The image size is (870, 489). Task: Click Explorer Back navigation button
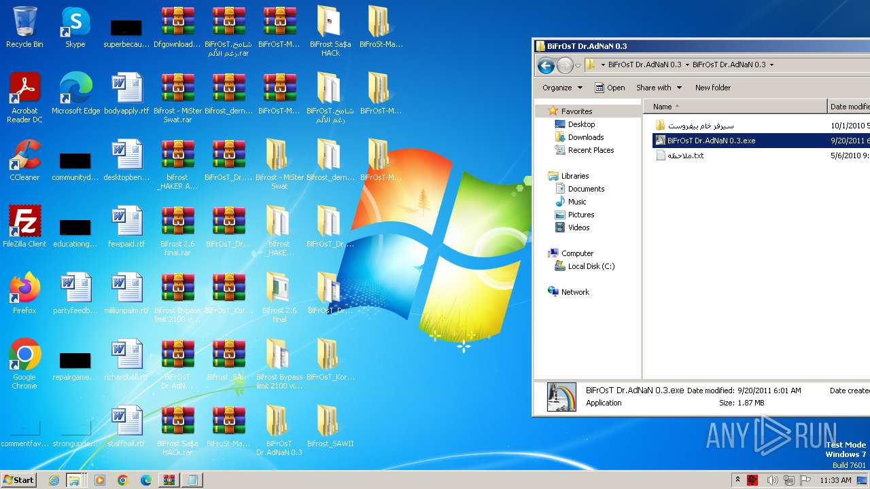(545, 65)
